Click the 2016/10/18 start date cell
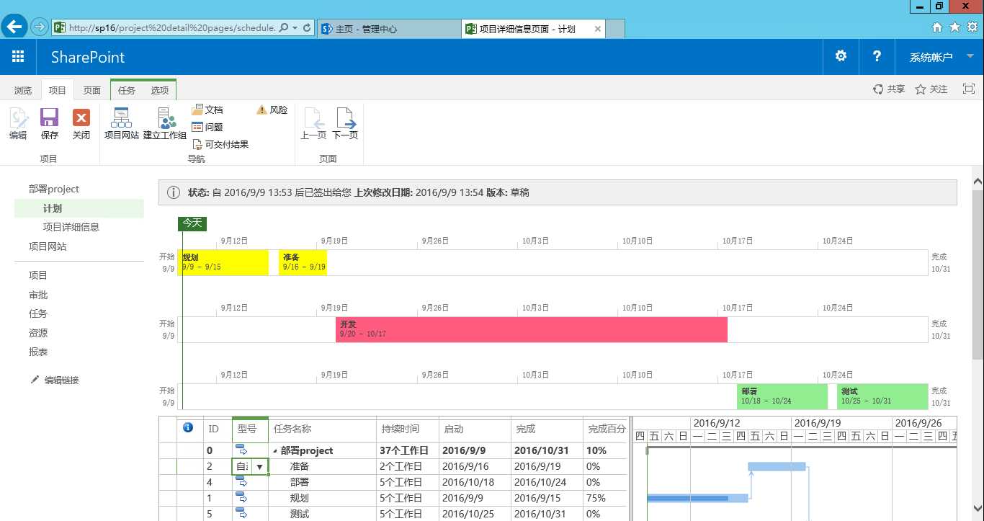984x521 pixels. tap(475, 482)
